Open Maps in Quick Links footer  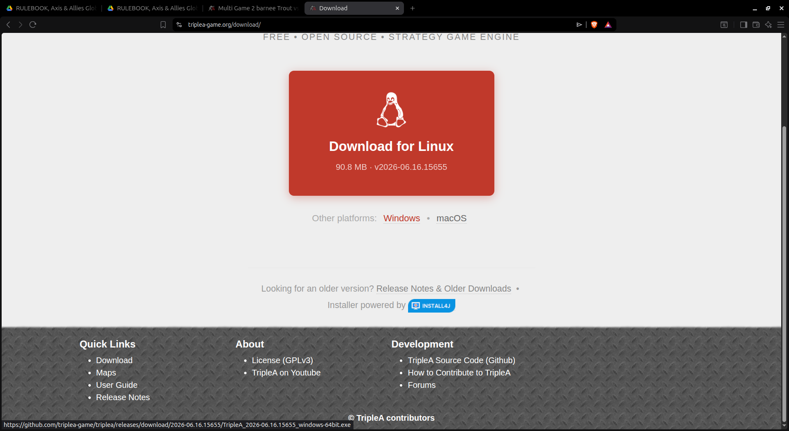pyautogui.click(x=106, y=373)
